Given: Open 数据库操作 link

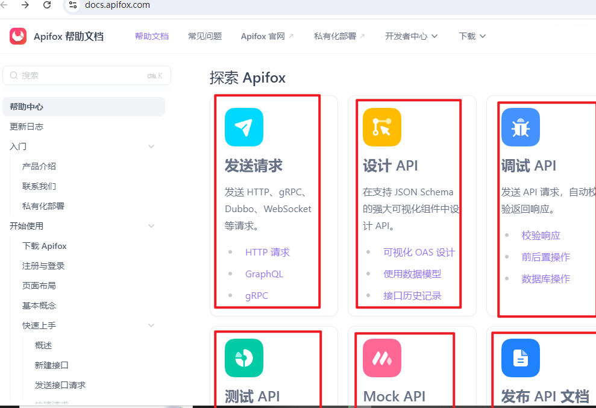Looking at the screenshot, I should pyautogui.click(x=545, y=278).
